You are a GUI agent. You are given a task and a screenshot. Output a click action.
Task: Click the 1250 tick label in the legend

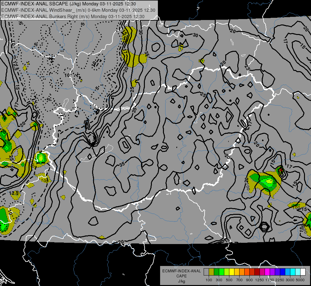[x=260, y=280]
